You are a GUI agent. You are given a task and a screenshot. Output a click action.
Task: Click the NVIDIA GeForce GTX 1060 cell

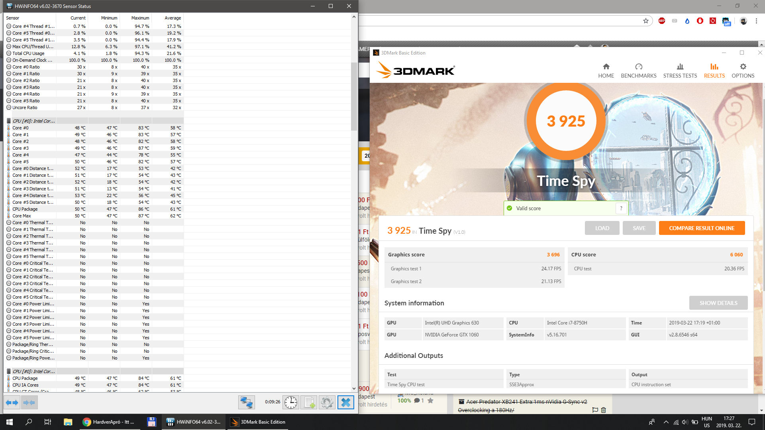tap(463, 335)
